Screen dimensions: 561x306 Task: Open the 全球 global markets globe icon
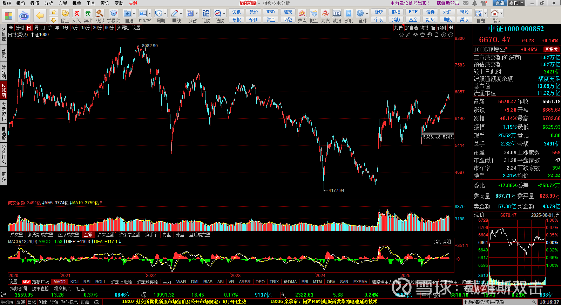pos(360,13)
